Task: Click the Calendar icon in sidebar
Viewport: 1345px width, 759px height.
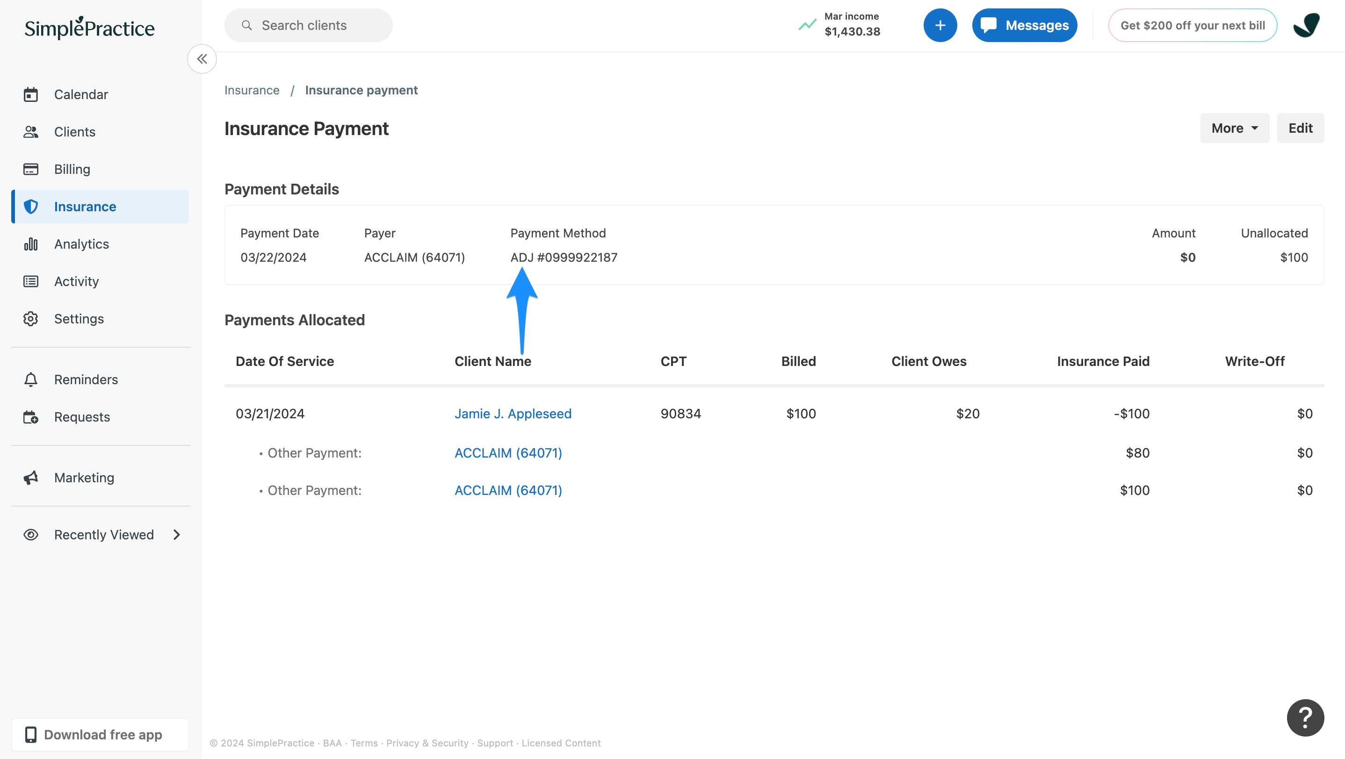Action: (x=31, y=94)
